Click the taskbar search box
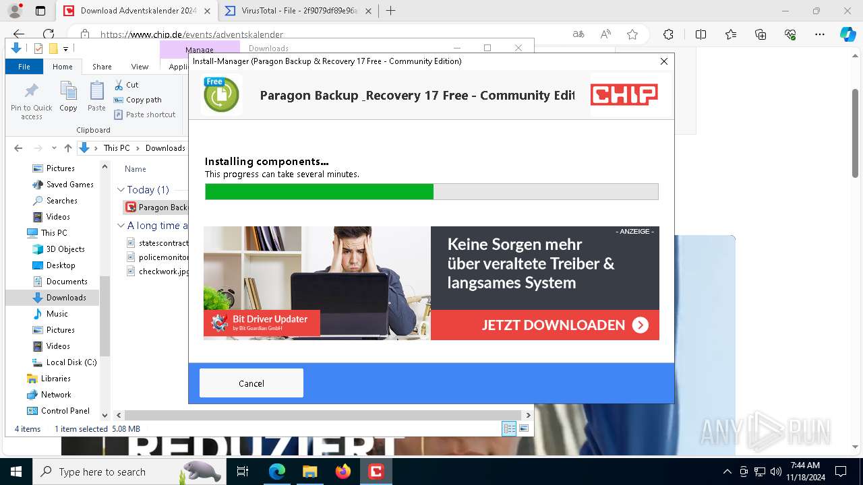 coord(129,472)
